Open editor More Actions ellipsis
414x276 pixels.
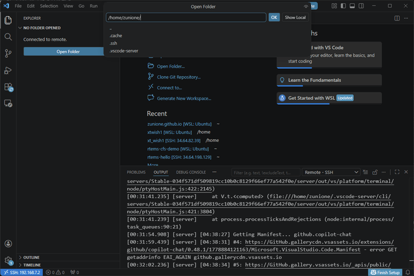click(406, 18)
